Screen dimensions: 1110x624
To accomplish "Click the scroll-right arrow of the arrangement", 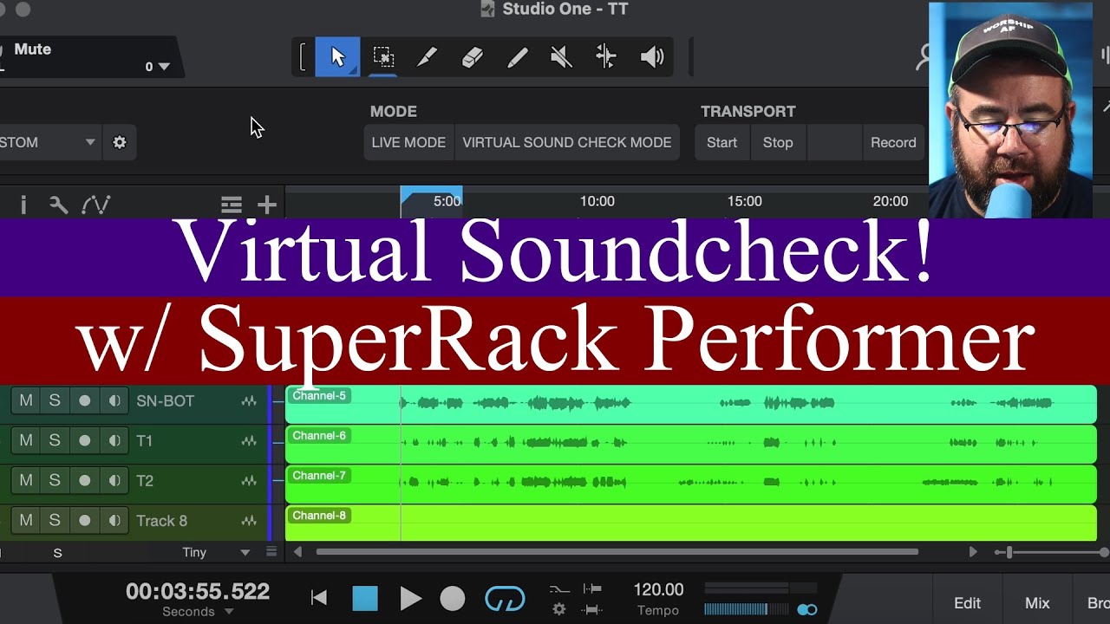I will (x=972, y=552).
